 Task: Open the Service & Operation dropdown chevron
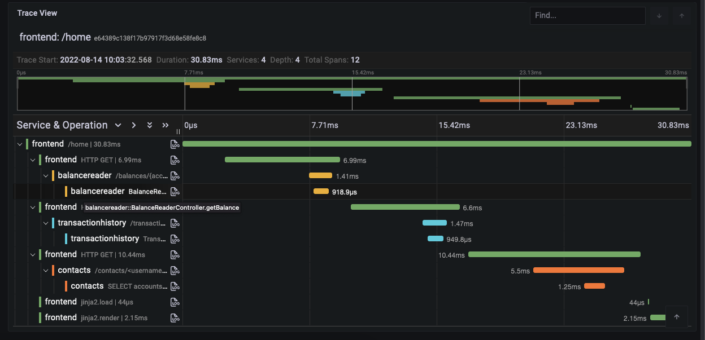tap(118, 125)
